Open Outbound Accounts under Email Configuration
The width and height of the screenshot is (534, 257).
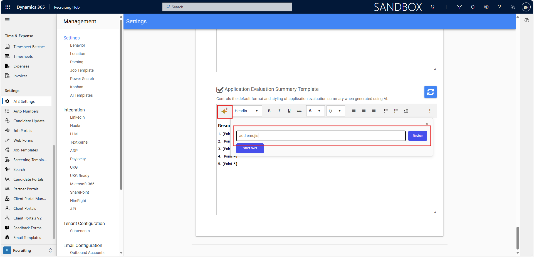tap(87, 253)
